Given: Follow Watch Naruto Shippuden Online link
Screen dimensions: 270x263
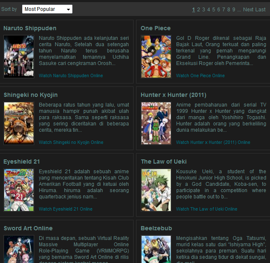Looking at the screenshot, I should 71,76.
